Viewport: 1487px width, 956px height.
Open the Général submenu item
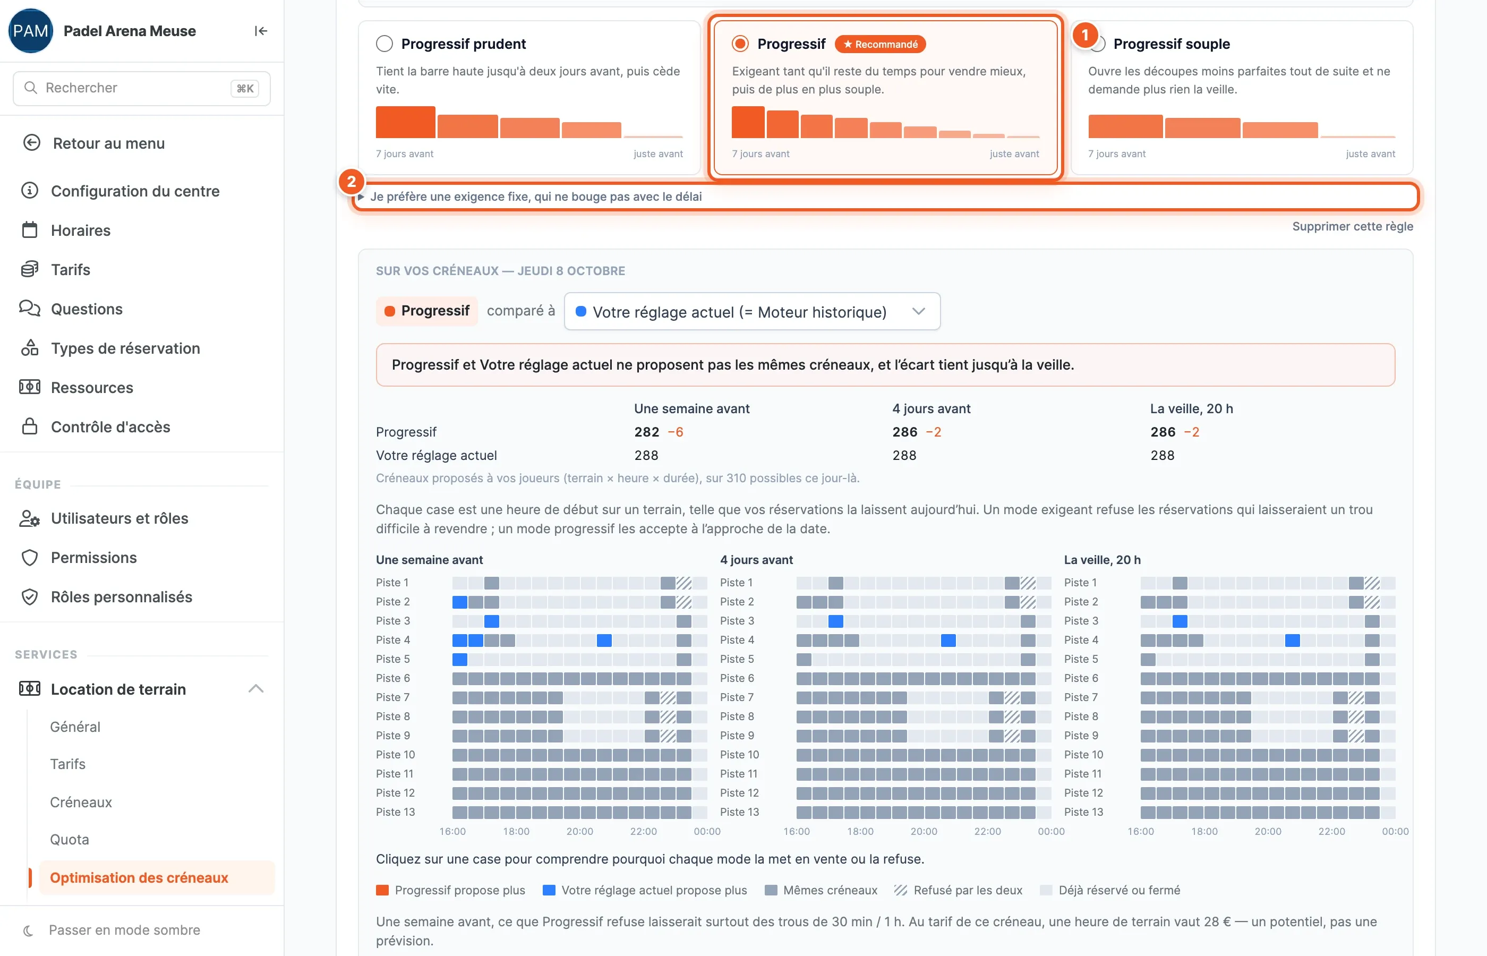(75, 727)
